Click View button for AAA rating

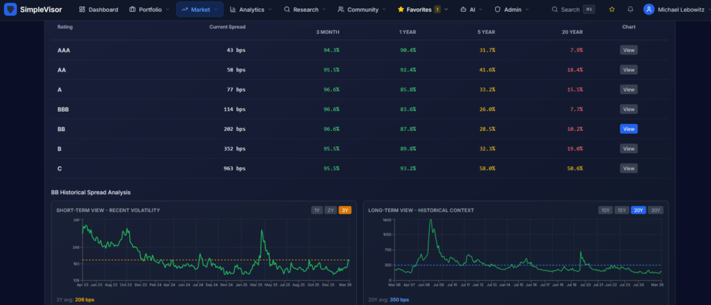point(628,50)
